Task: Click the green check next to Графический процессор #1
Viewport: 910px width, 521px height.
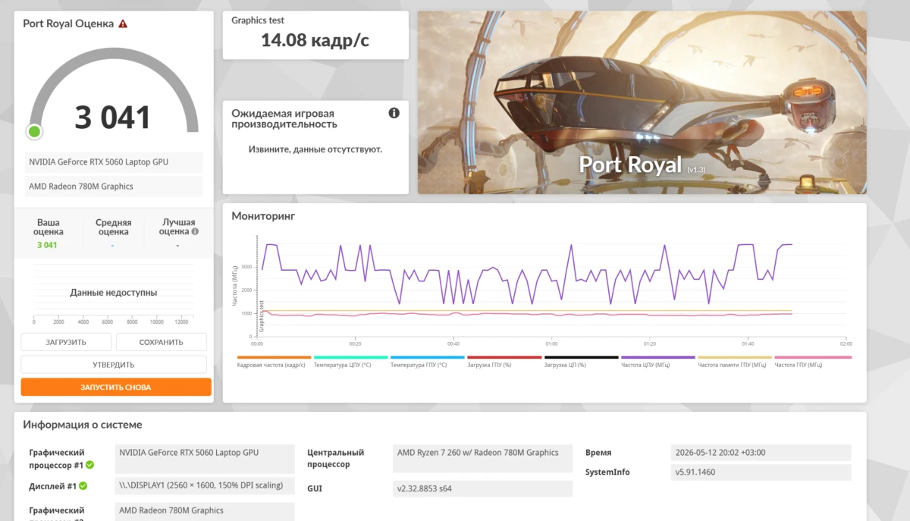Action: 90,465
